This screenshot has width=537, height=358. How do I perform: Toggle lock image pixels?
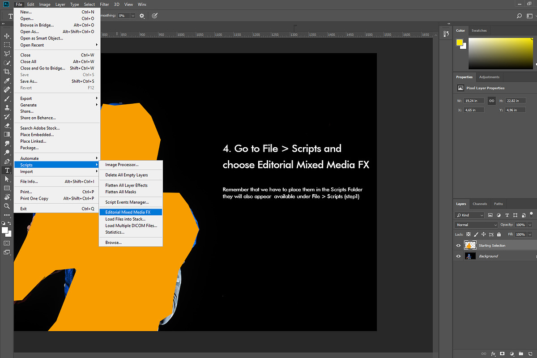click(476, 234)
